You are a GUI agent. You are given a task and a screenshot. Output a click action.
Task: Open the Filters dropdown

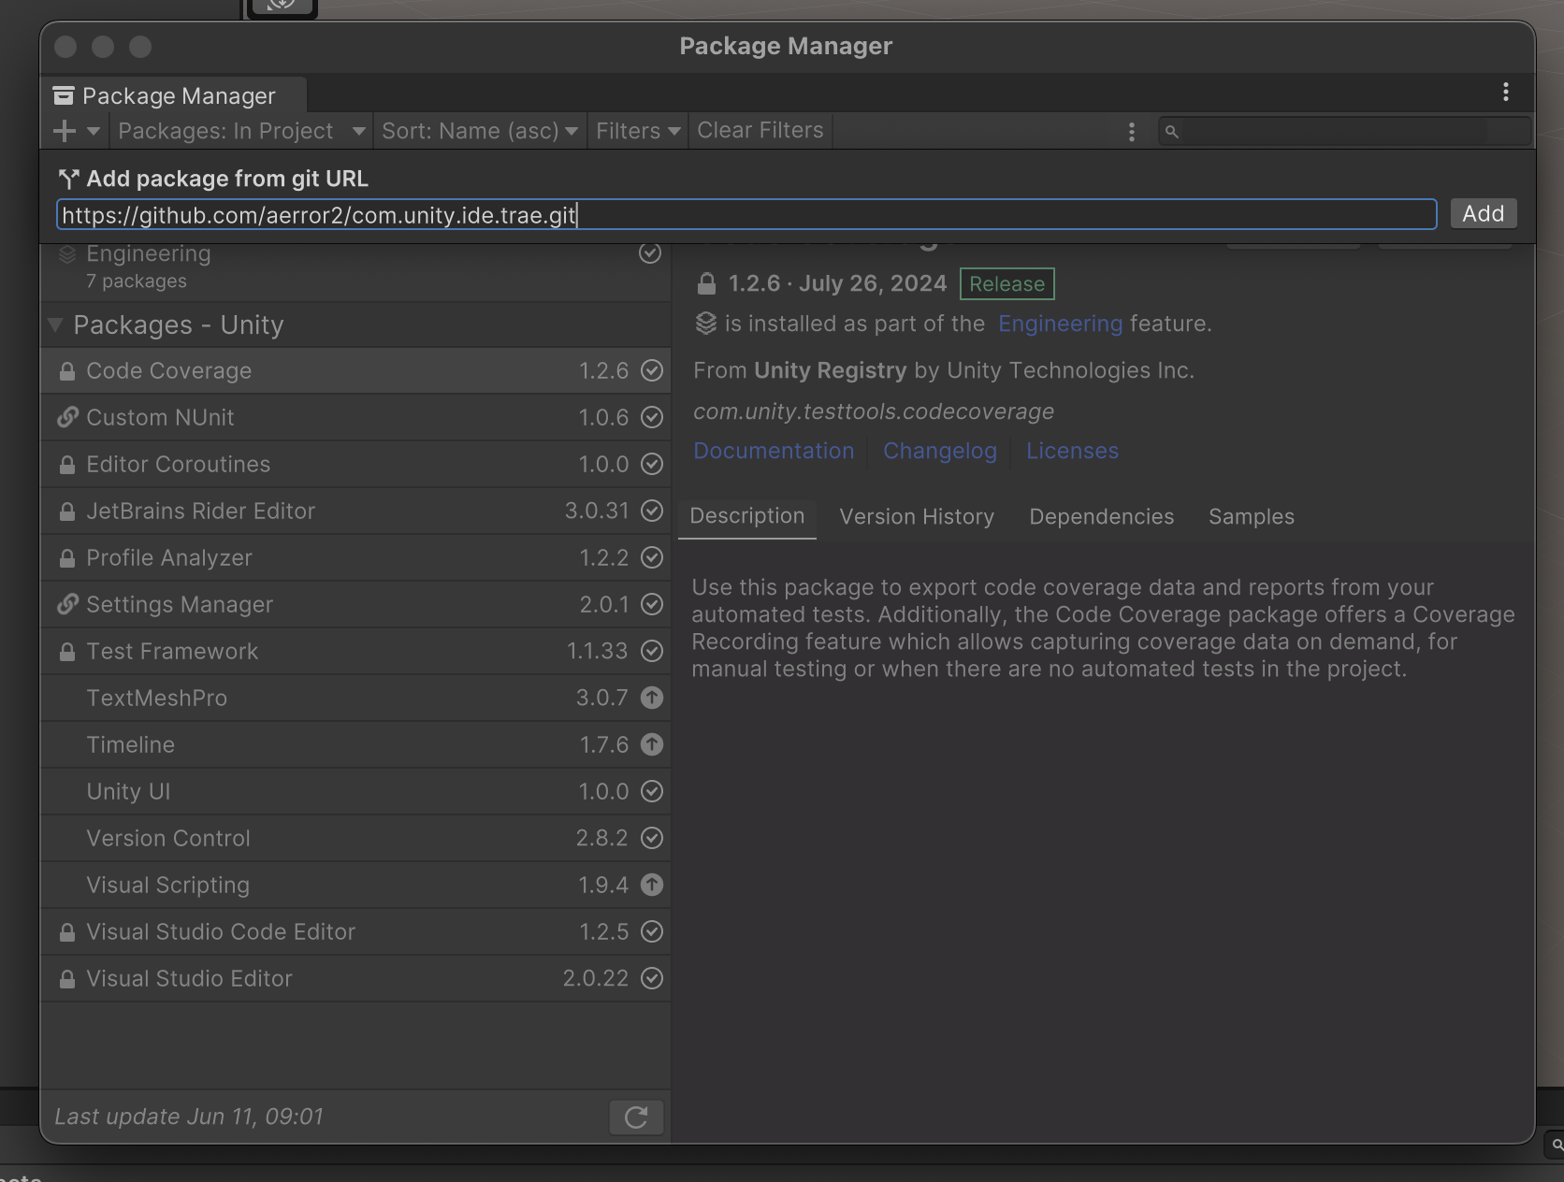pyautogui.click(x=638, y=131)
